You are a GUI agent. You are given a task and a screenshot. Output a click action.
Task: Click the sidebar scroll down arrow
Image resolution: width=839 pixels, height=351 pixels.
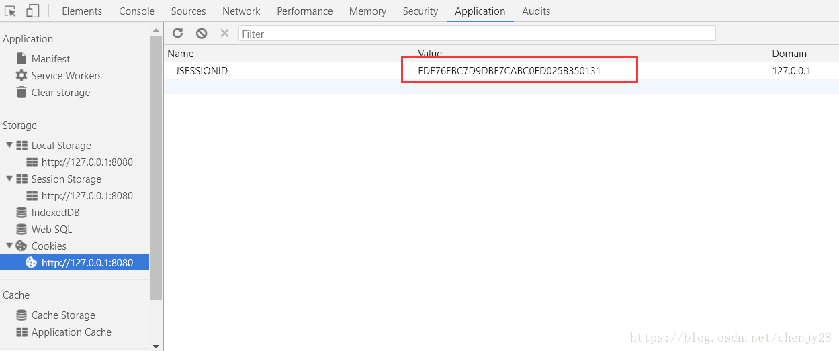157,346
